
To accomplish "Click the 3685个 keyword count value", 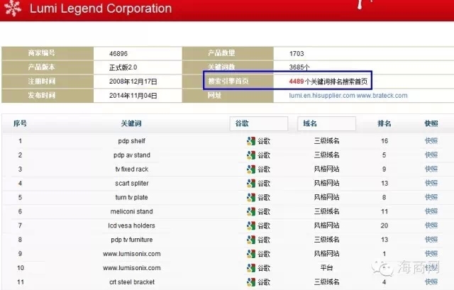I will [x=299, y=67].
